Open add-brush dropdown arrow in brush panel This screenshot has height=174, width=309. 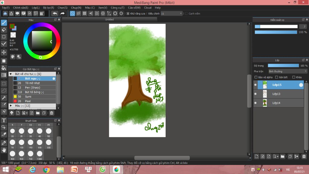coord(27,113)
